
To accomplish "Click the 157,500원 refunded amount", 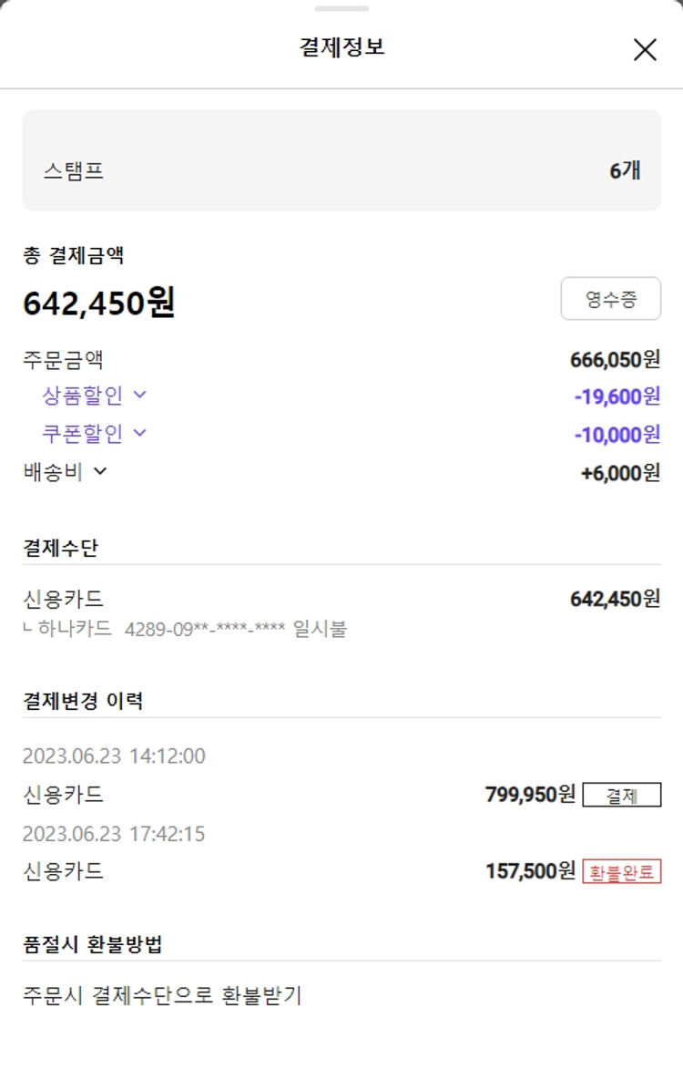I will (530, 871).
